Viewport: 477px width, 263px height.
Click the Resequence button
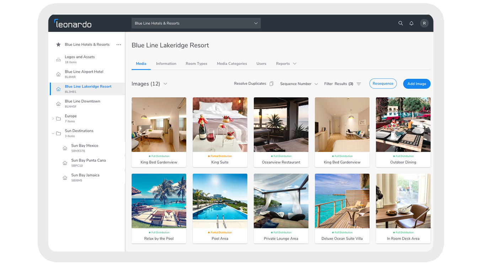tap(383, 83)
